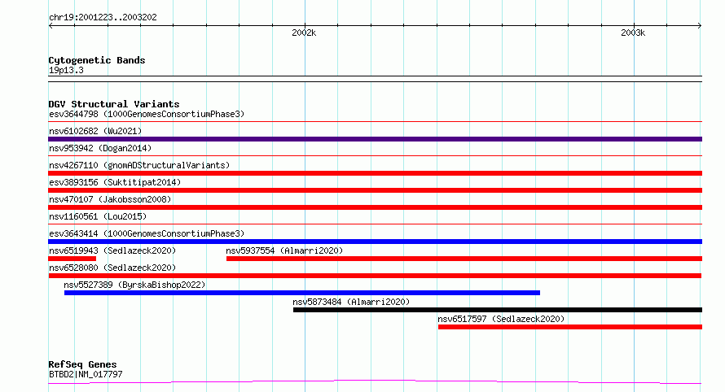Screen dimensions: 725x392
Task: Select the magenta BTBD2 gene line
Action: tap(375, 382)
